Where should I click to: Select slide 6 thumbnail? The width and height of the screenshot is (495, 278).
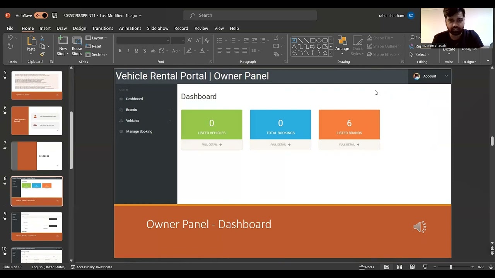click(37, 121)
